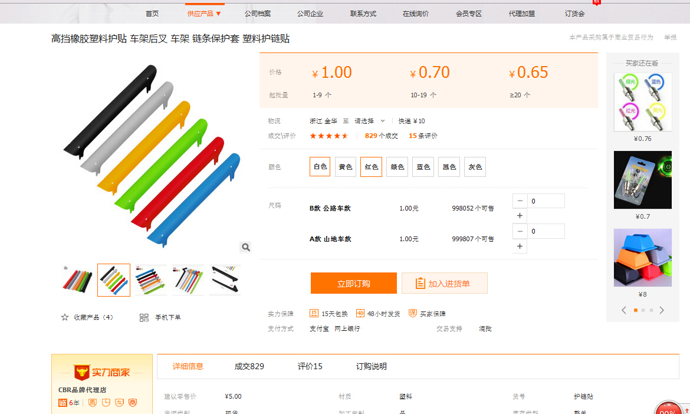Viewport: 690px width, 414px height.
Task: Go to previous recommended products with left arrow
Action: 624,310
